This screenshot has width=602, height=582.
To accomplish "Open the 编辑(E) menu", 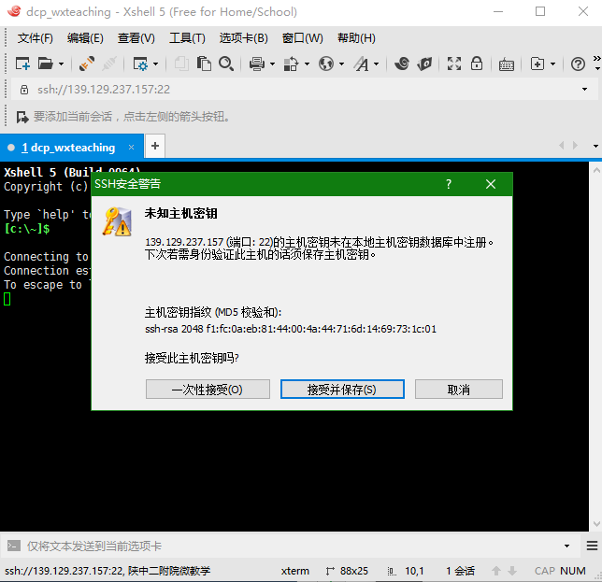I will click(85, 38).
